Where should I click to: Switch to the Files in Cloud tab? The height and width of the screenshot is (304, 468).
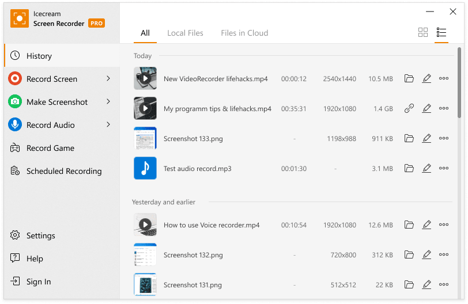tap(244, 33)
